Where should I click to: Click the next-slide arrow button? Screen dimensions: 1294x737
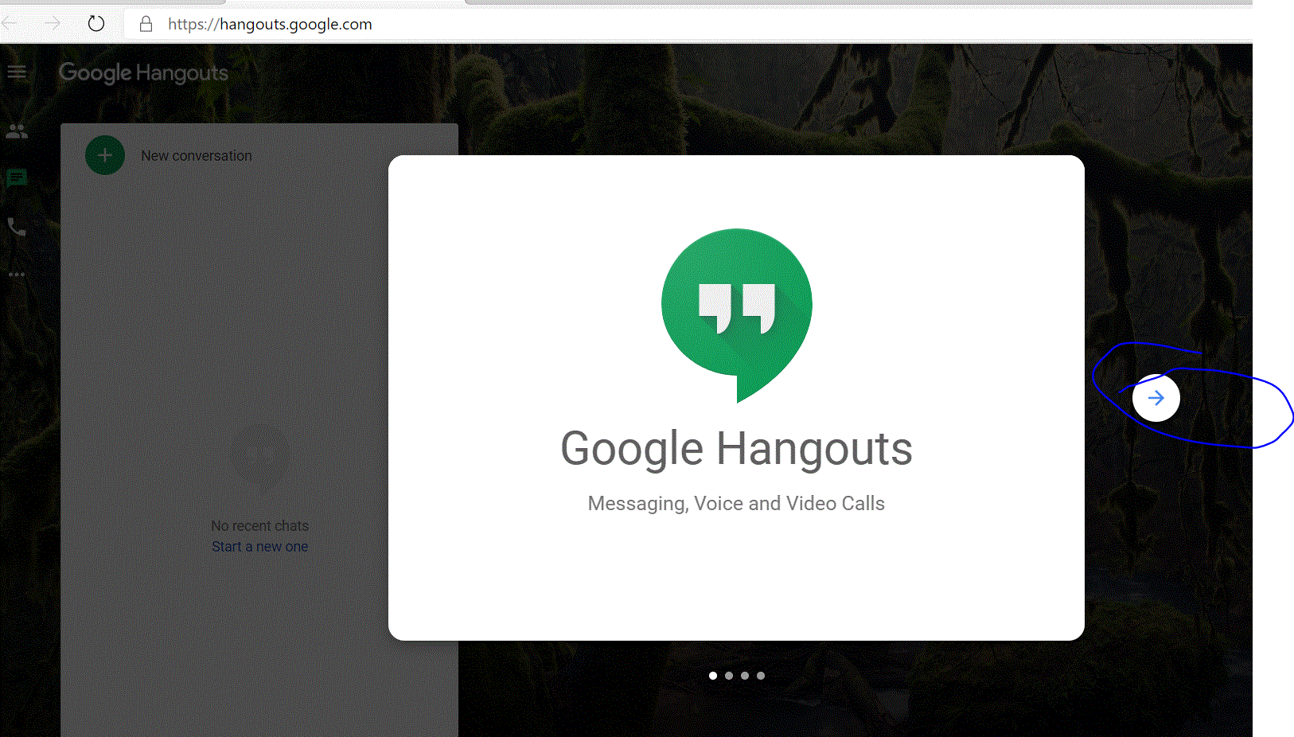(x=1156, y=398)
